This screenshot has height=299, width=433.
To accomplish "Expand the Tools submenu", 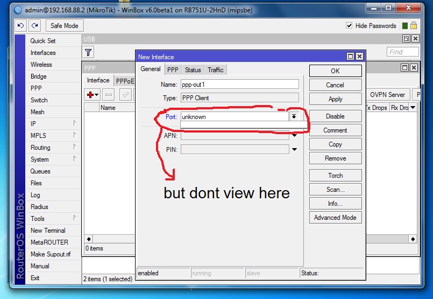I will [75, 218].
